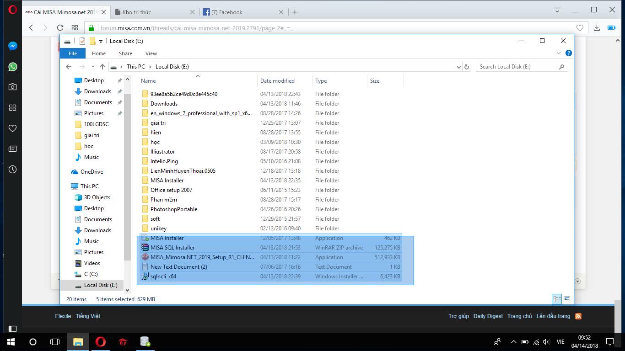The height and width of the screenshot is (351, 625).
Task: Switch to Kho tri thức tab
Action: click(156, 12)
